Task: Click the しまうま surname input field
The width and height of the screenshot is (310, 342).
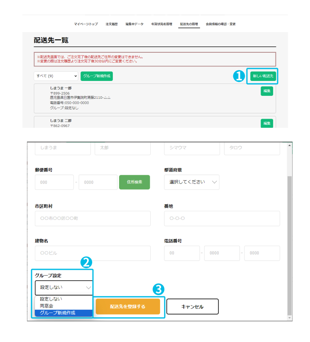Action: [63, 148]
